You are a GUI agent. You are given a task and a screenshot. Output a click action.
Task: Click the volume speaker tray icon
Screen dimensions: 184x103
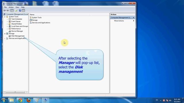tap(170, 100)
